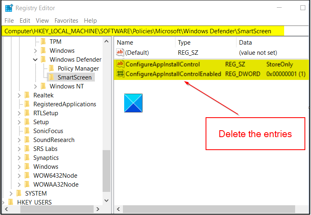Viewport: 311px width, 215px height.
Task: Click the values pane scroll left arrow
Action: coord(118,209)
